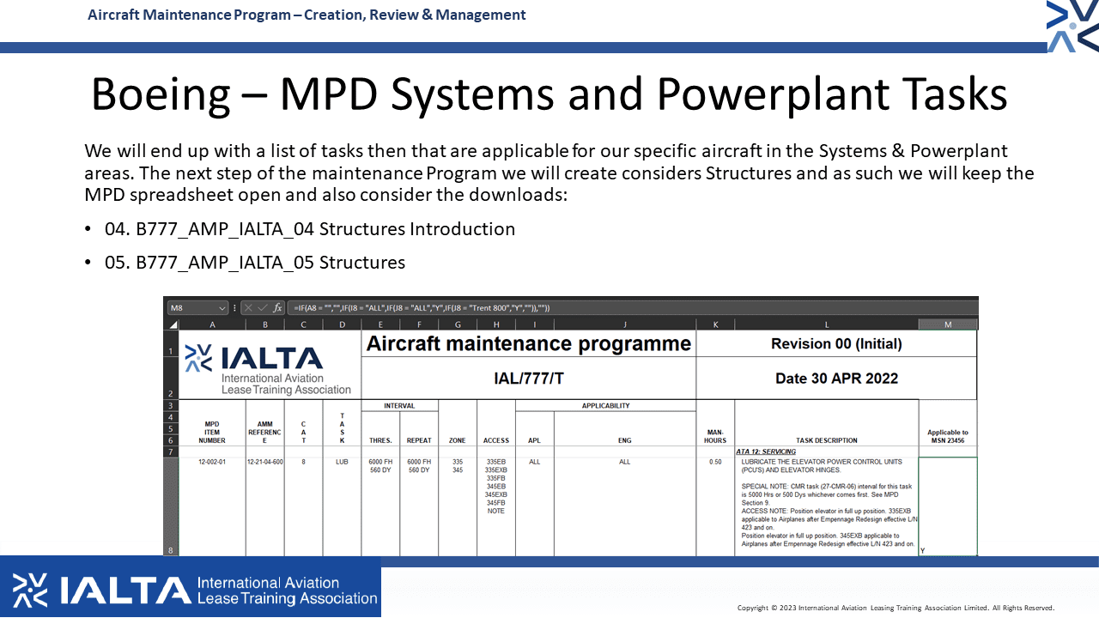Select column G header
The width and height of the screenshot is (1099, 618).
(x=458, y=324)
